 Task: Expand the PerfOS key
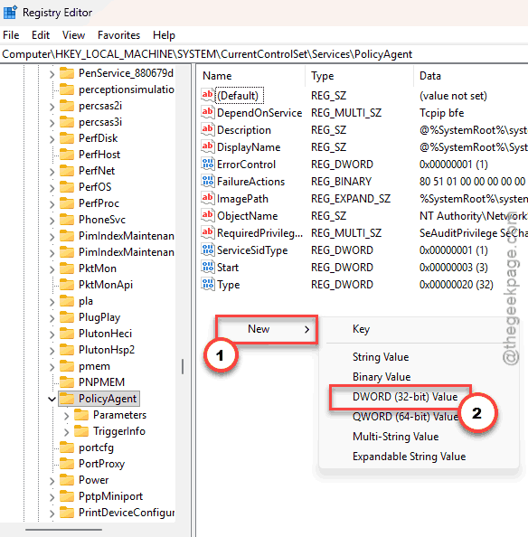pyautogui.click(x=52, y=187)
